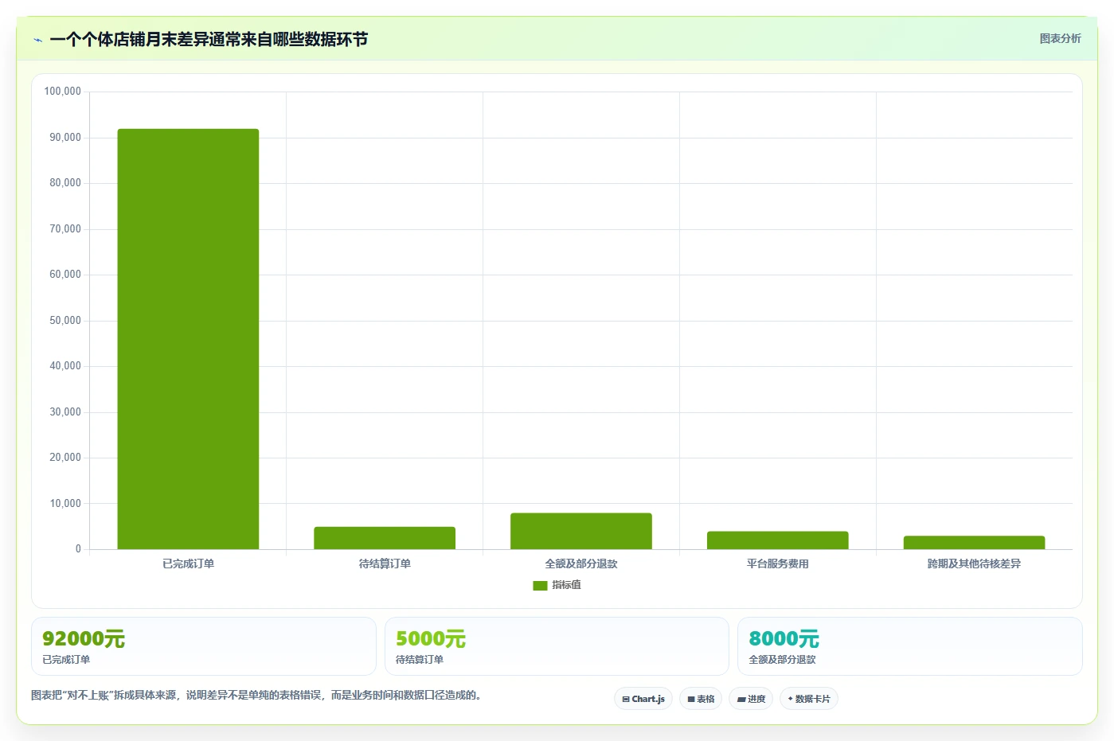This screenshot has height=741, width=1114.
Task: Click the 平台服务费用 x-axis label
Action: click(778, 564)
